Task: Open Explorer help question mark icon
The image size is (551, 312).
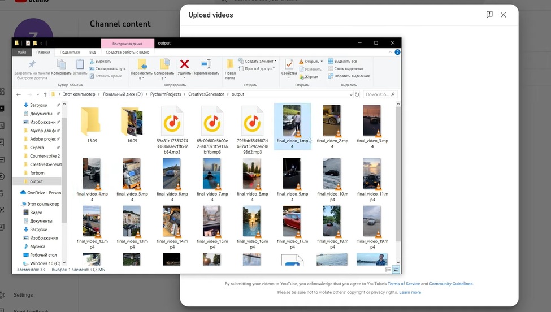Action: point(397,52)
